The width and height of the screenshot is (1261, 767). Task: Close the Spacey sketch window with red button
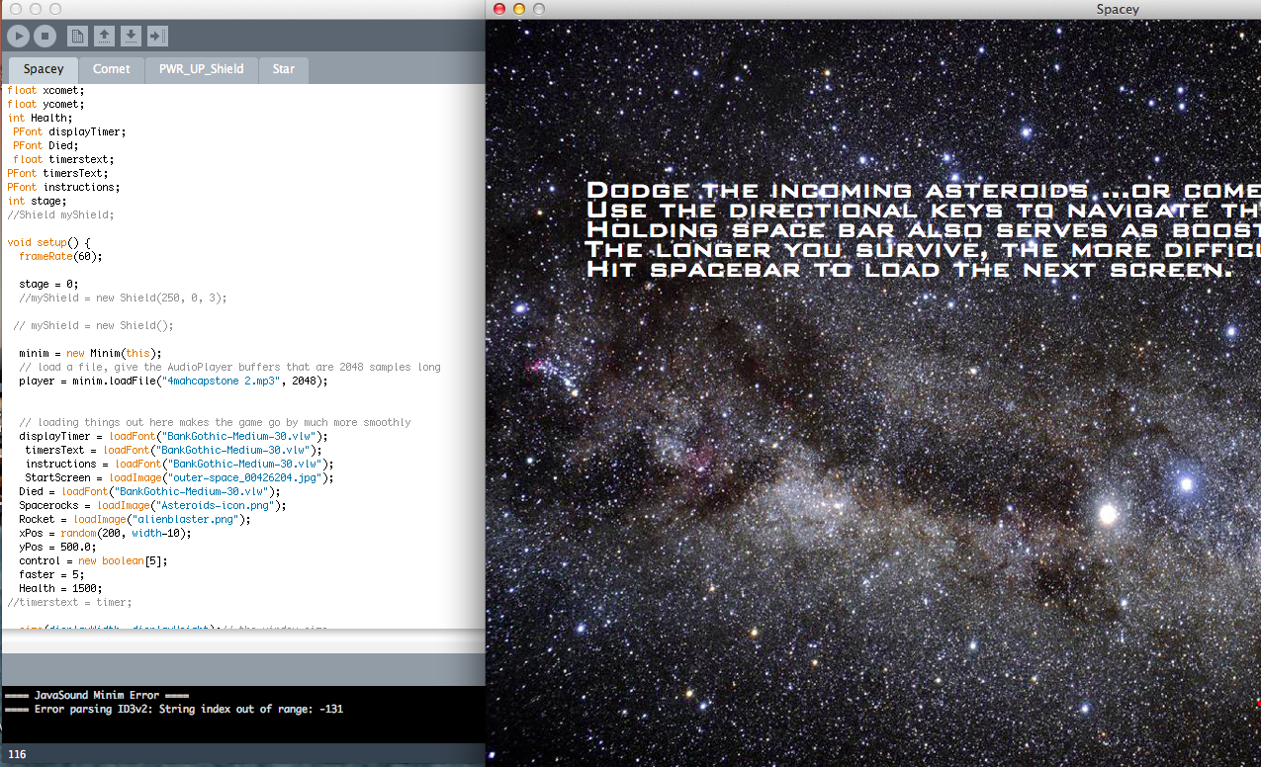[499, 9]
